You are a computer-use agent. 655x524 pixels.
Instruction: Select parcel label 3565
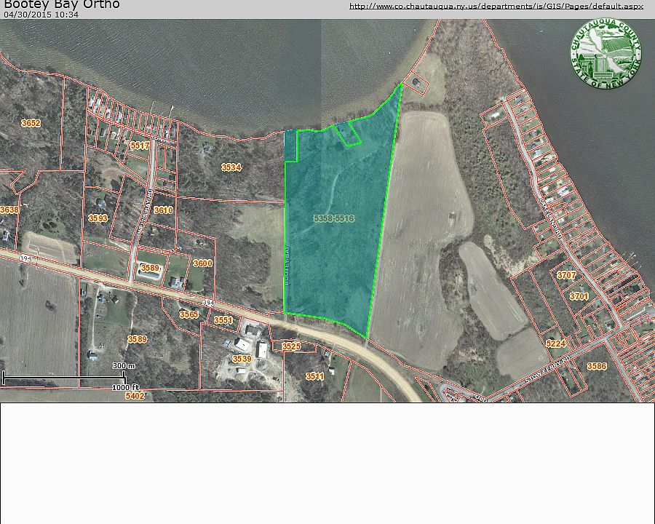pos(188,314)
